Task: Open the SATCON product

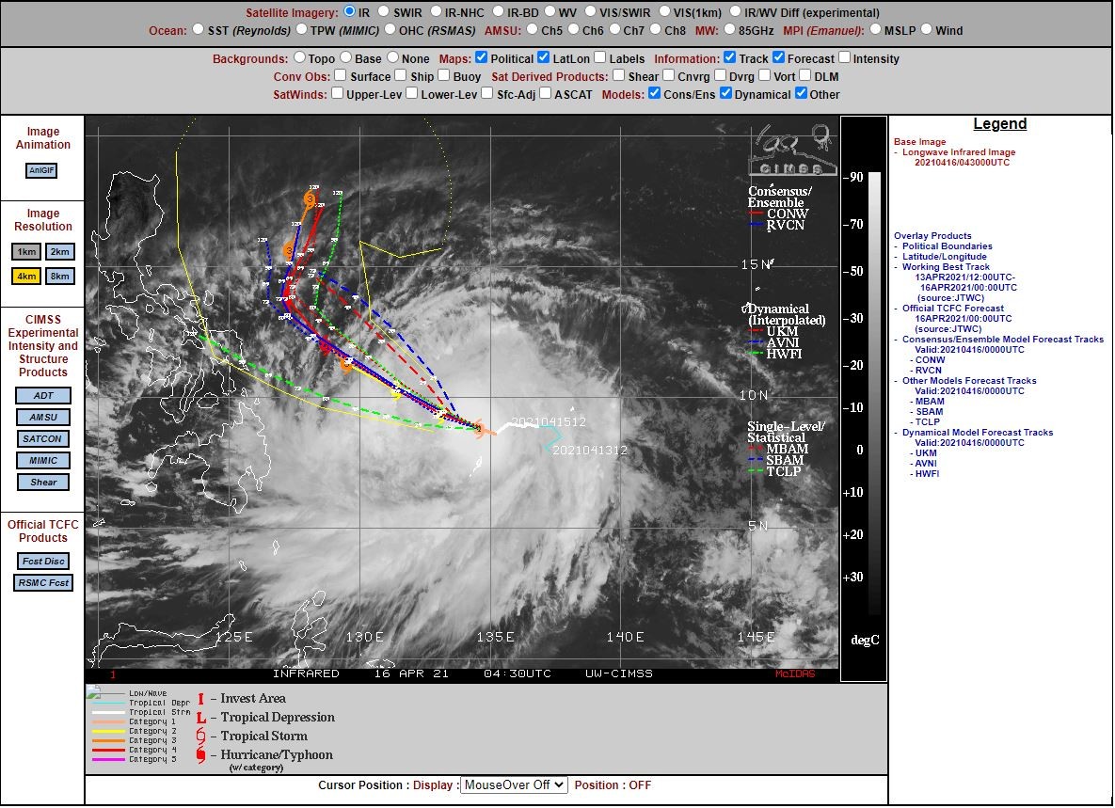Action: point(43,438)
